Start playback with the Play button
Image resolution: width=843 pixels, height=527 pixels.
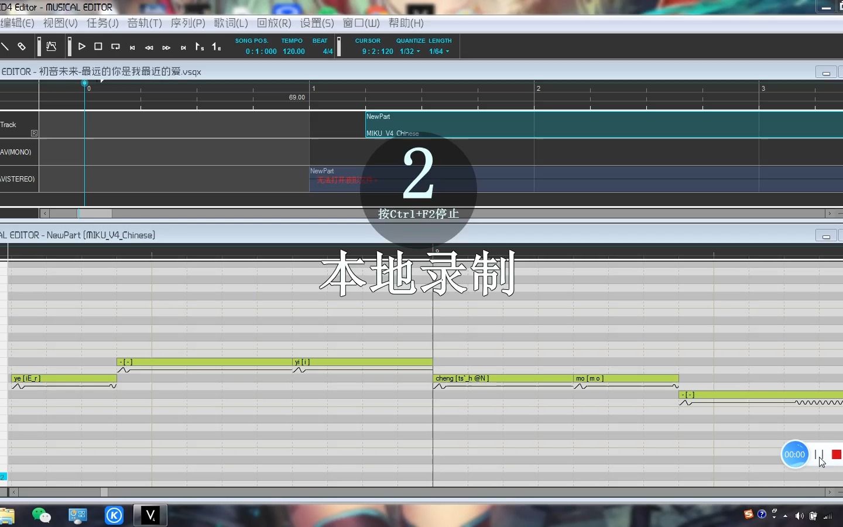(x=82, y=46)
